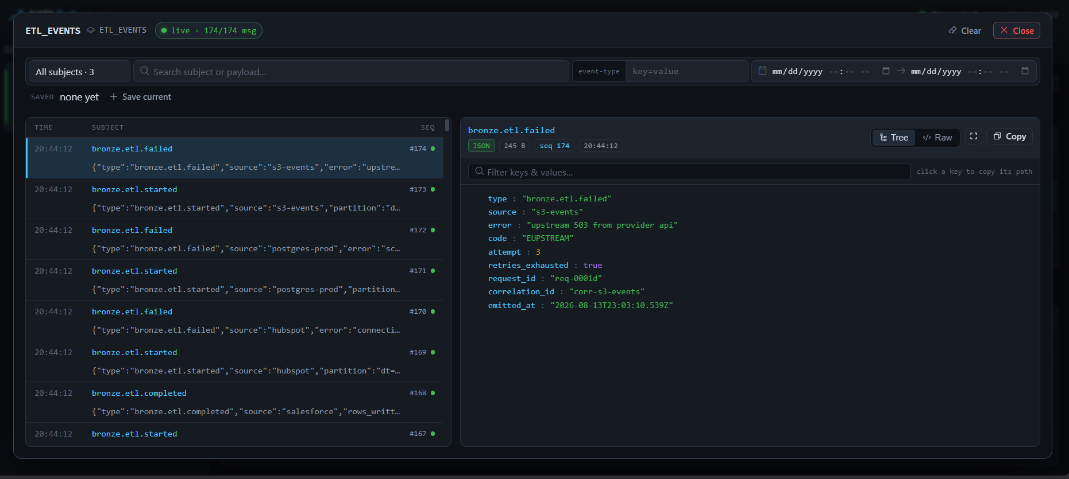Click the bronze.etl.failed detail heading

coord(511,130)
